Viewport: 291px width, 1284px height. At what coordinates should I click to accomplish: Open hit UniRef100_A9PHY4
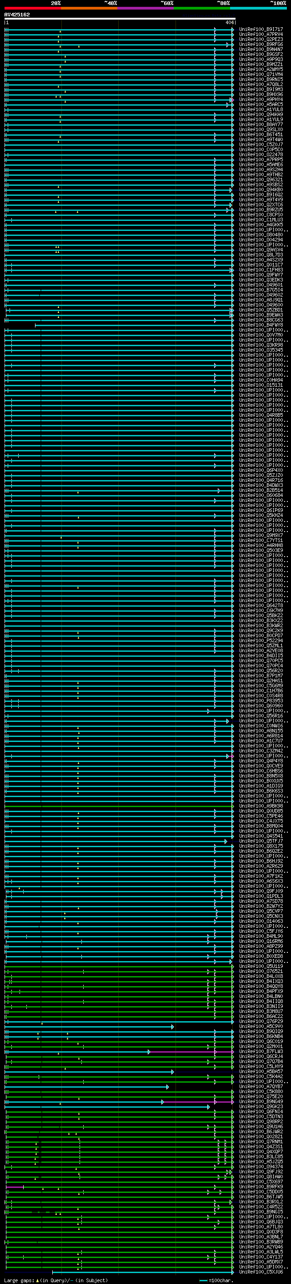pyautogui.click(x=261, y=100)
